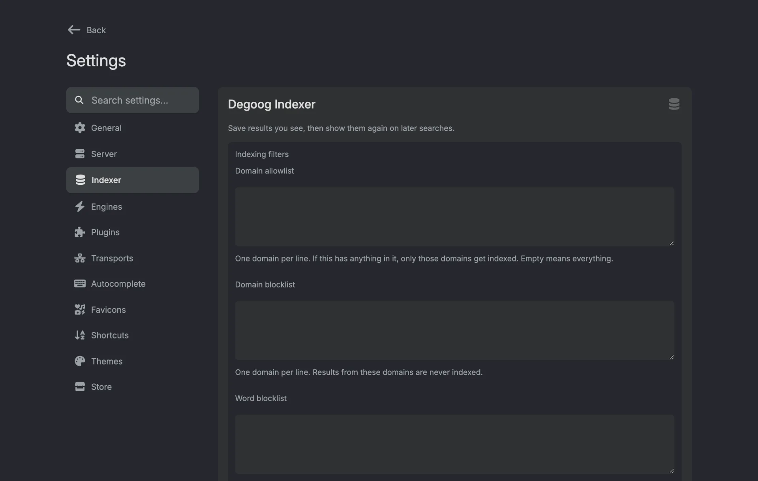Click the Word blocklist label
Image resolution: width=758 pixels, height=481 pixels.
tap(261, 398)
